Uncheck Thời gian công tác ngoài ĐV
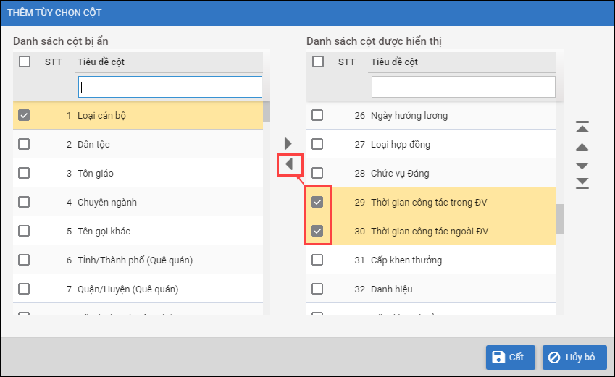 click(317, 232)
